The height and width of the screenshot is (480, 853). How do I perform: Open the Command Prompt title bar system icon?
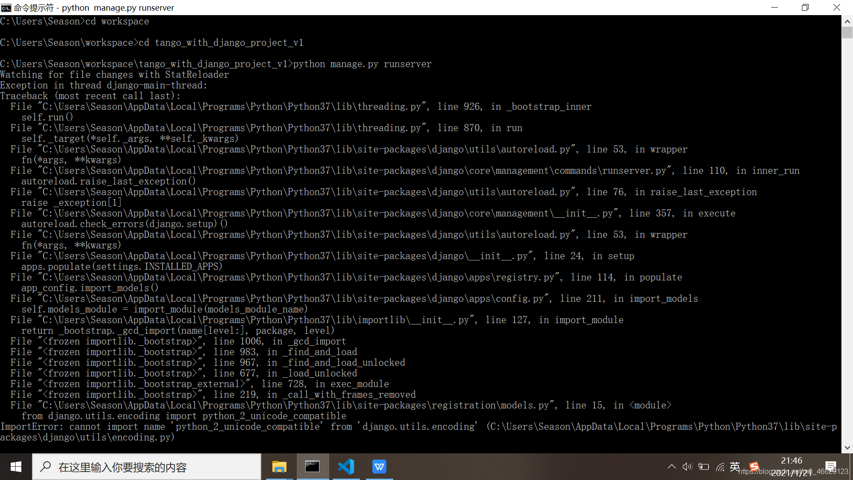click(x=6, y=8)
